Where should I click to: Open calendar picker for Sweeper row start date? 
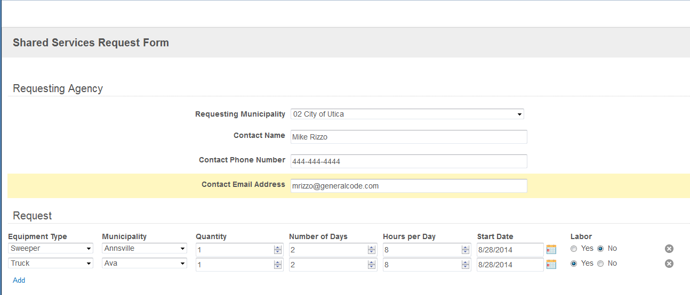click(x=551, y=249)
